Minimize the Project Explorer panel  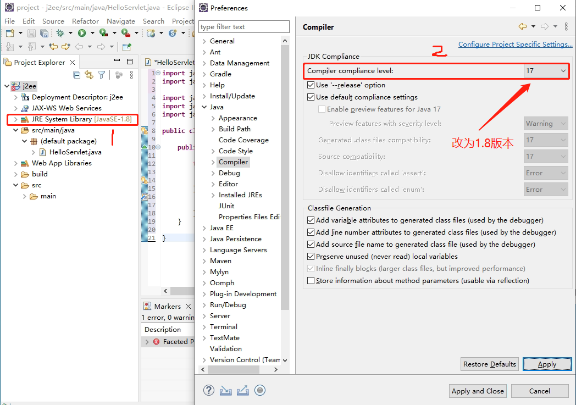pos(117,60)
